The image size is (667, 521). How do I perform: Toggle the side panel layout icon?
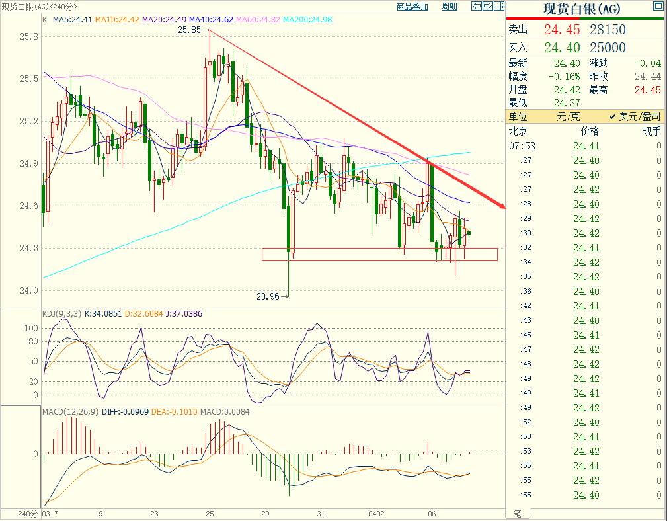pyautogui.click(x=499, y=7)
